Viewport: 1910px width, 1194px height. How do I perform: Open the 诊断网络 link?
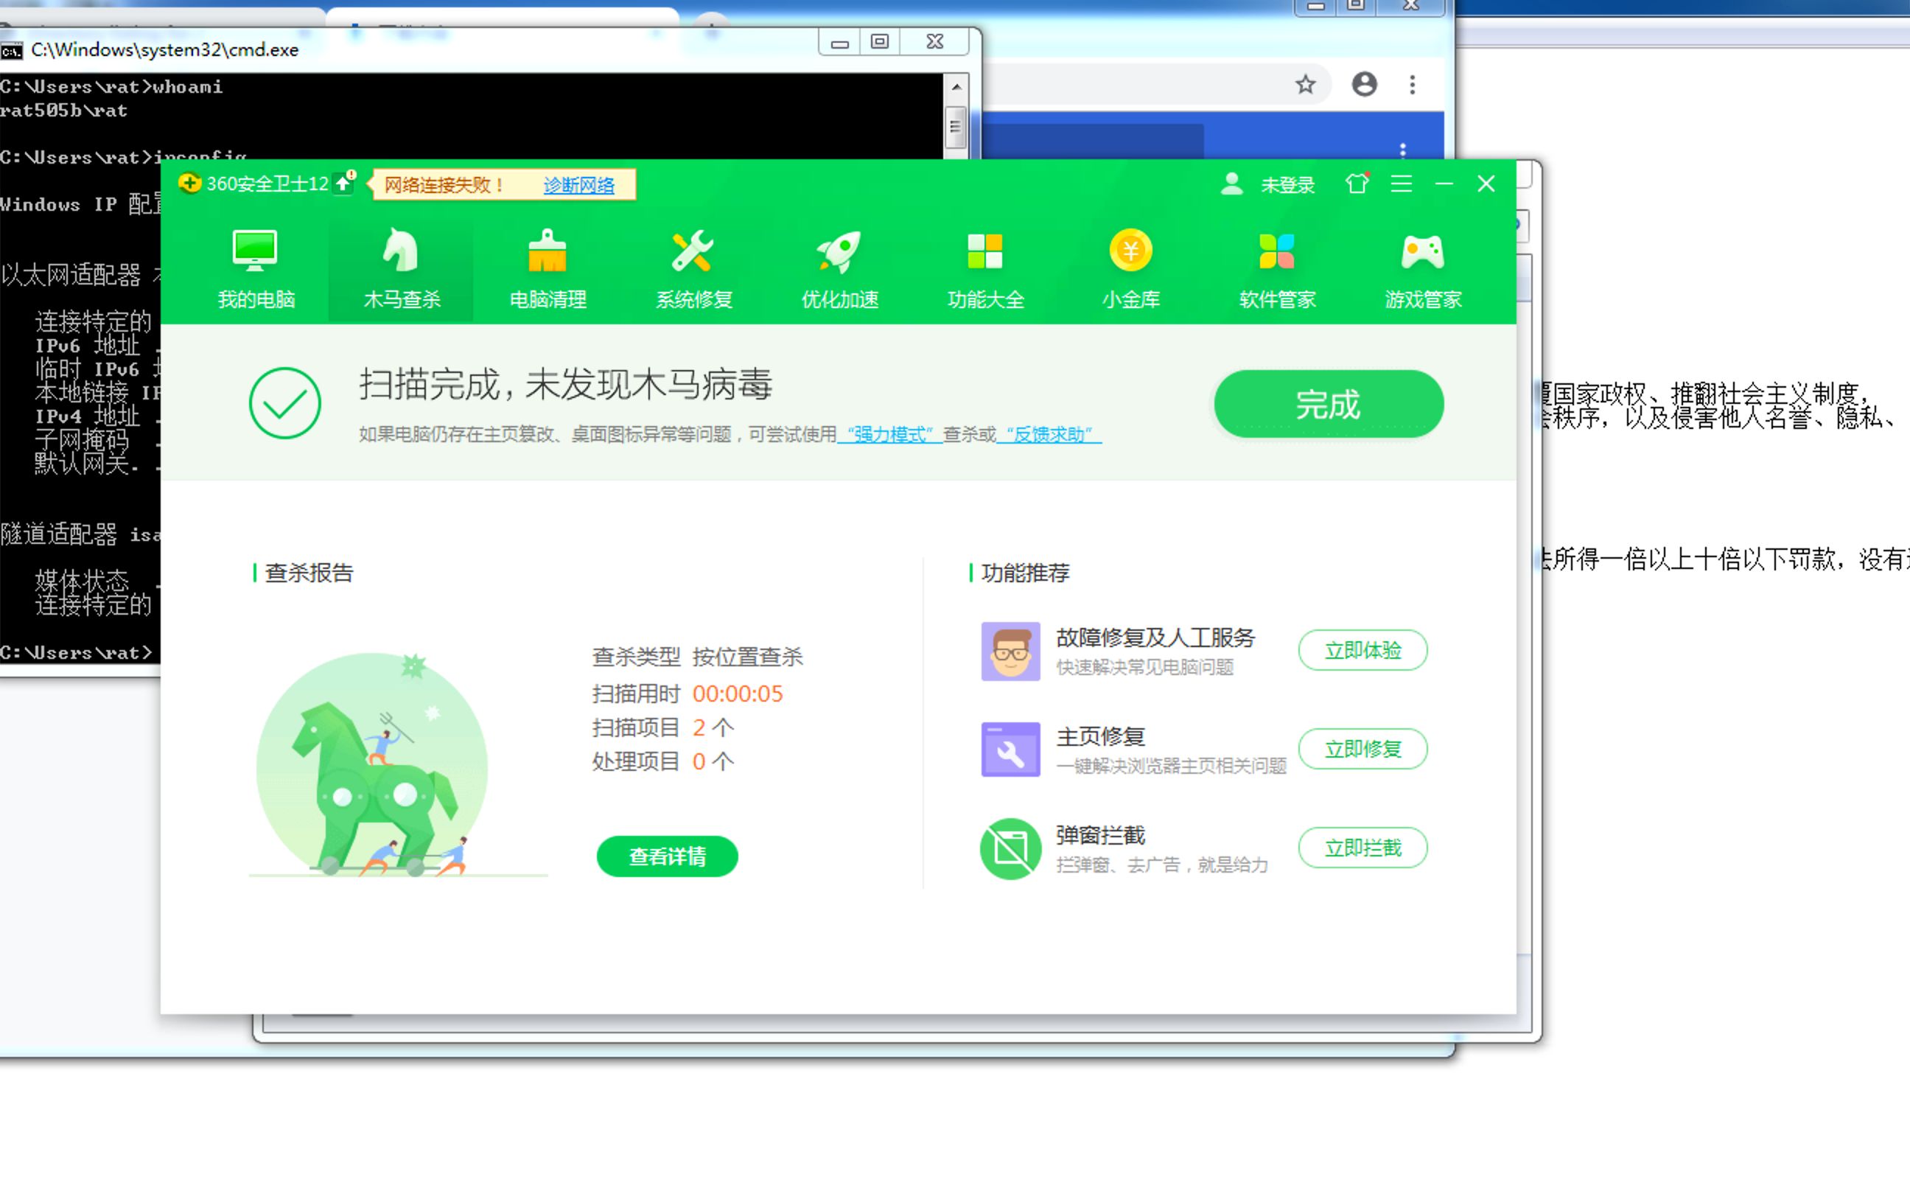[578, 185]
